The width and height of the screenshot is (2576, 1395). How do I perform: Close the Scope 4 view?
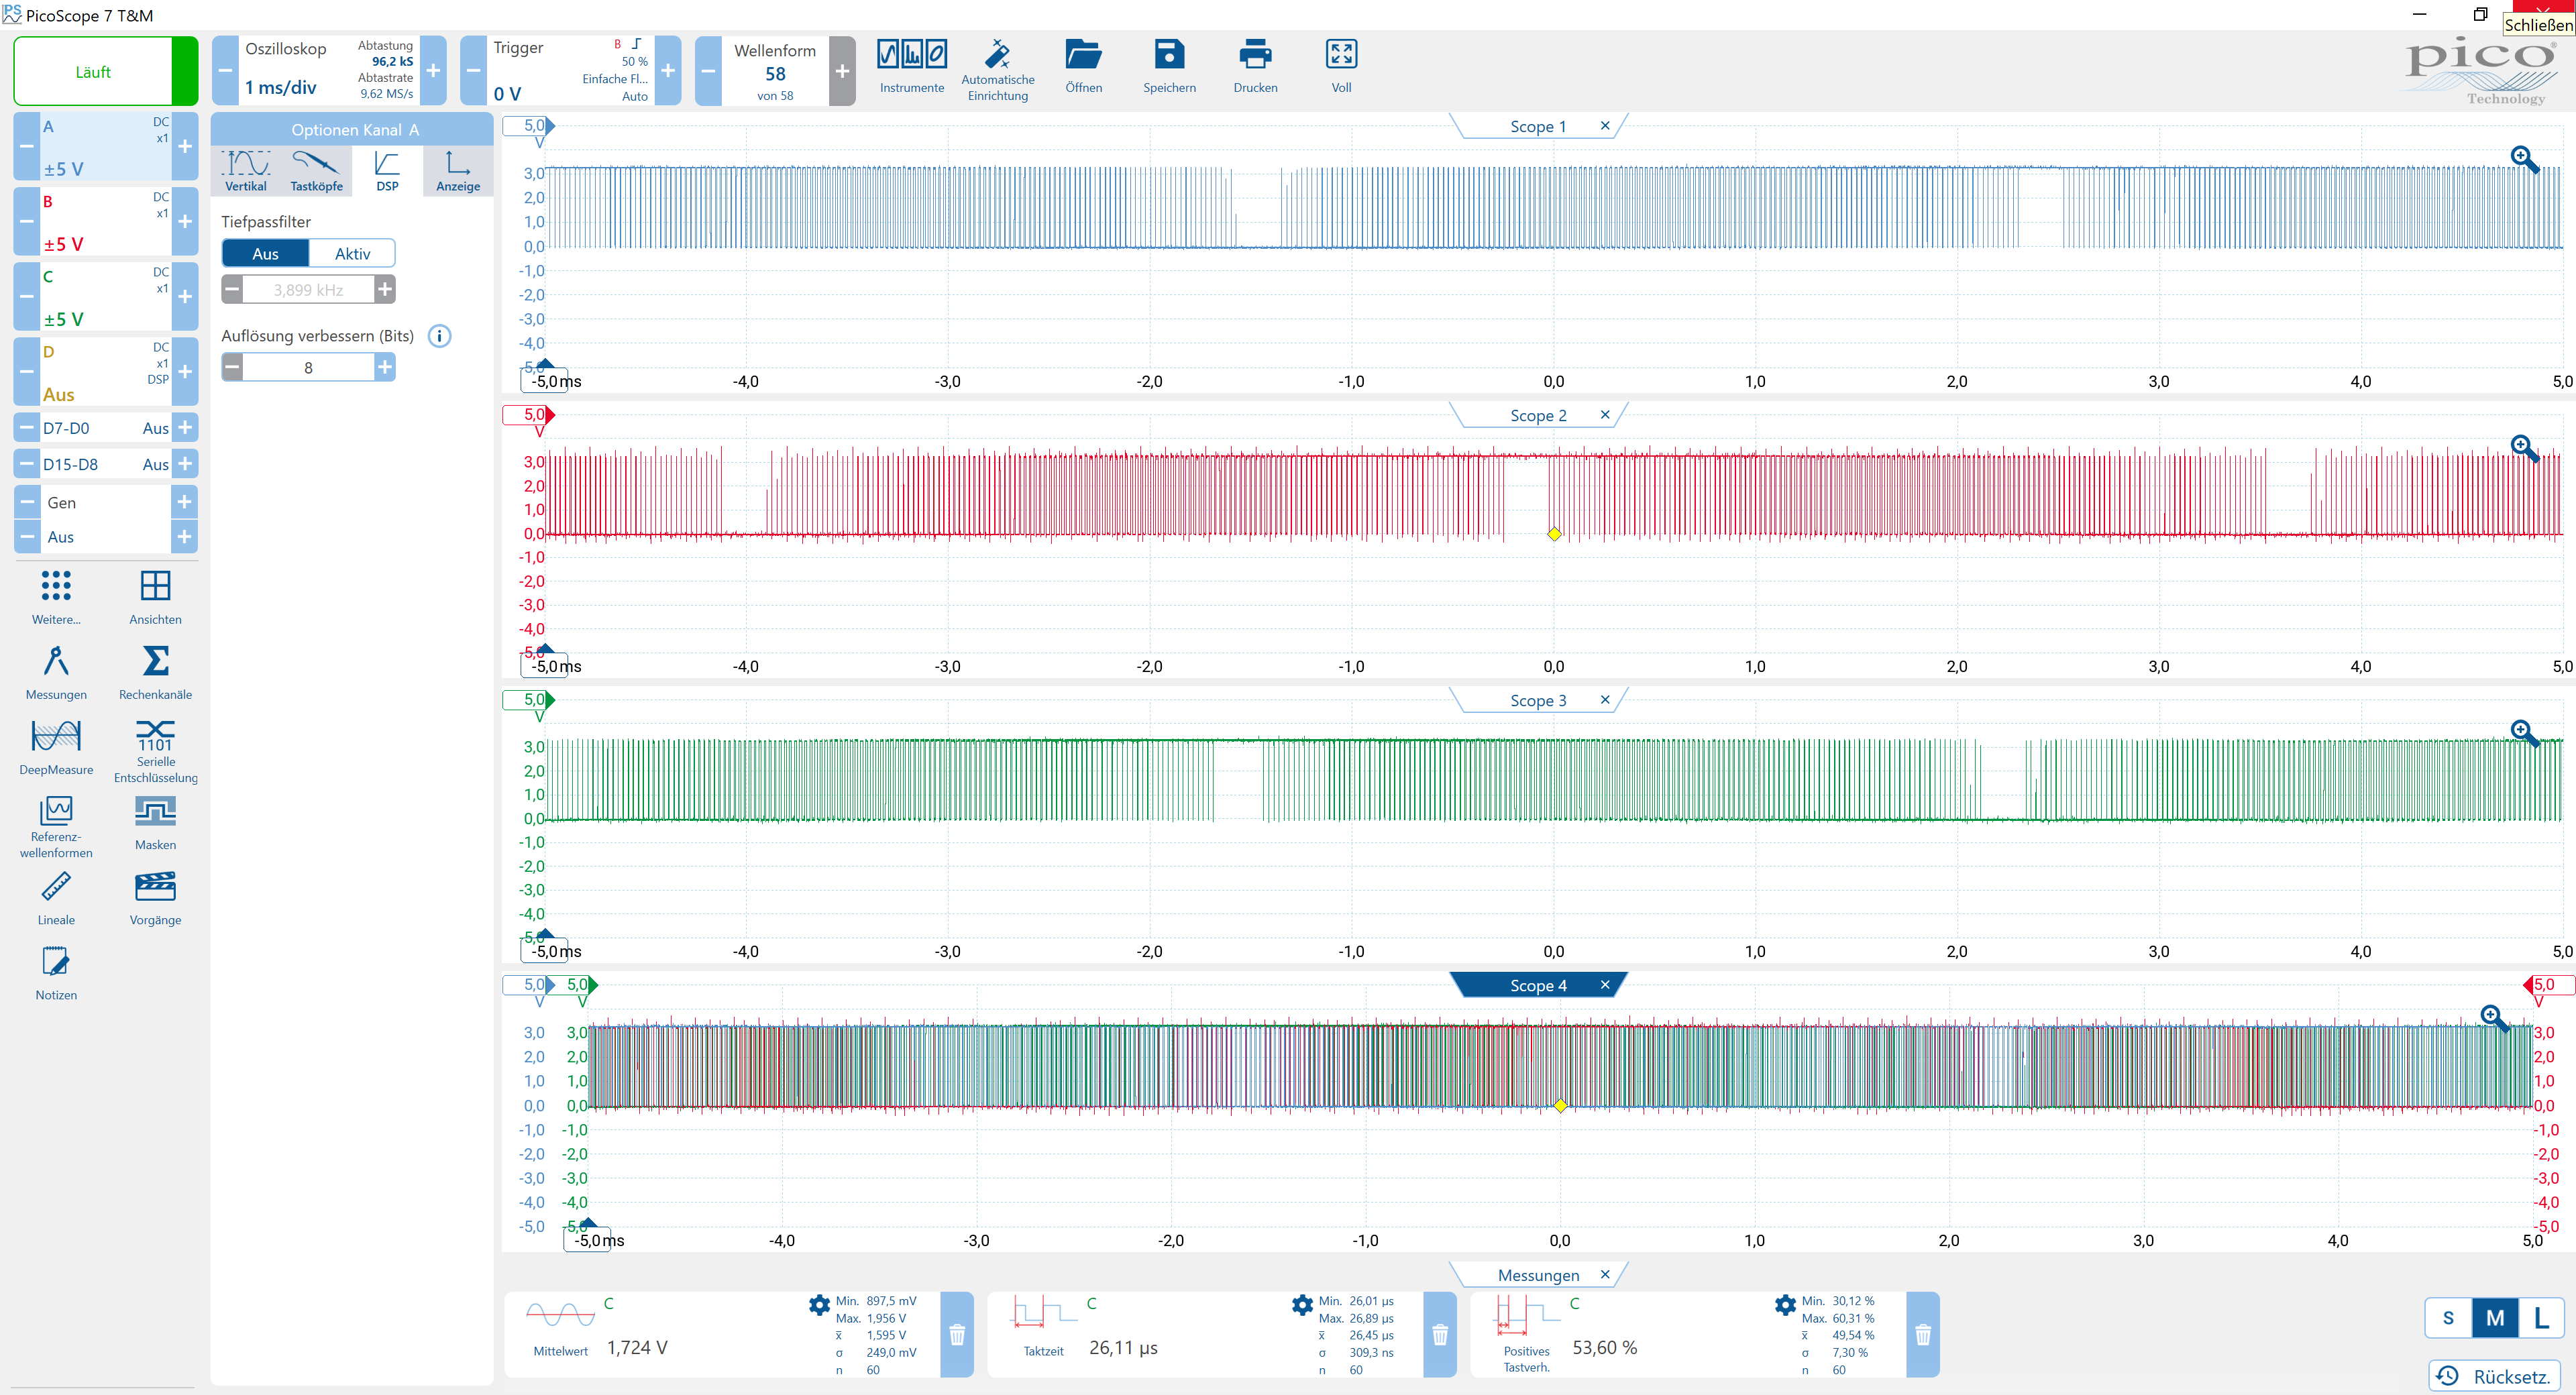(1605, 985)
